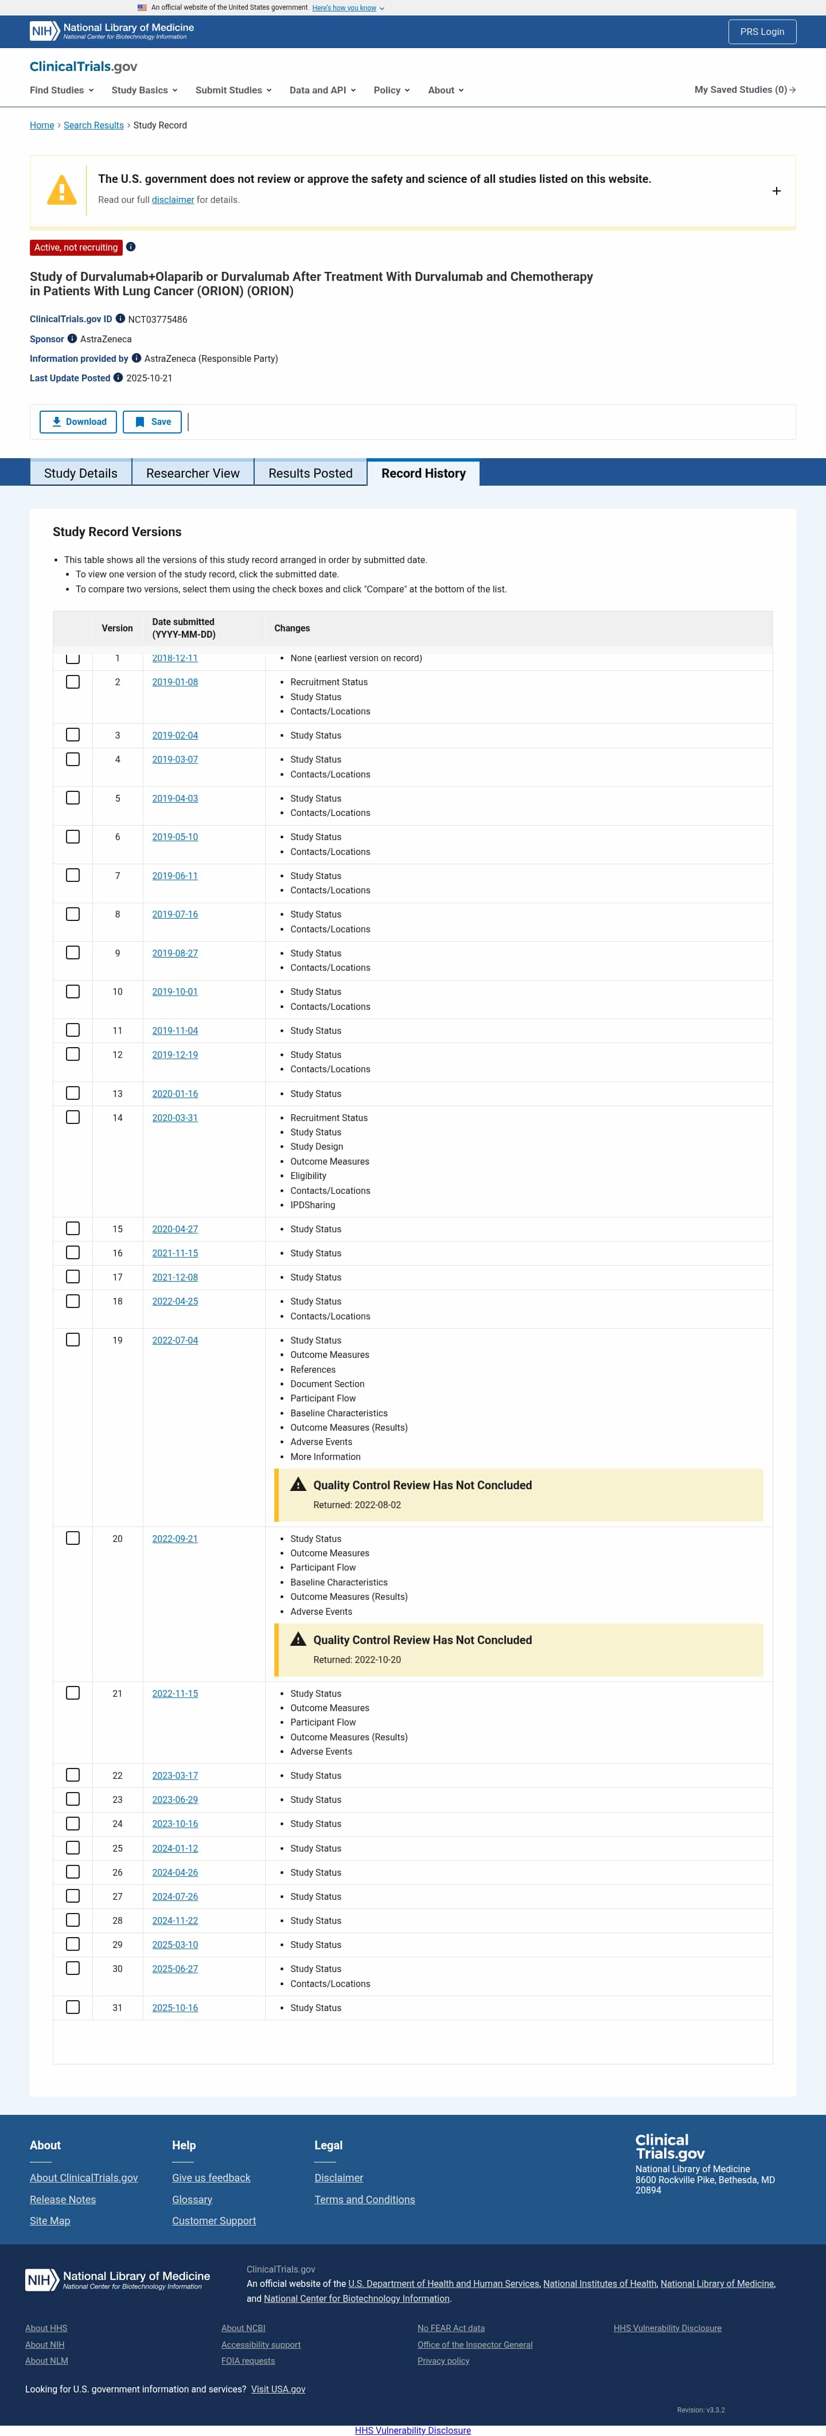Open the Site Map footer link
826x2436 pixels.
tap(50, 2220)
